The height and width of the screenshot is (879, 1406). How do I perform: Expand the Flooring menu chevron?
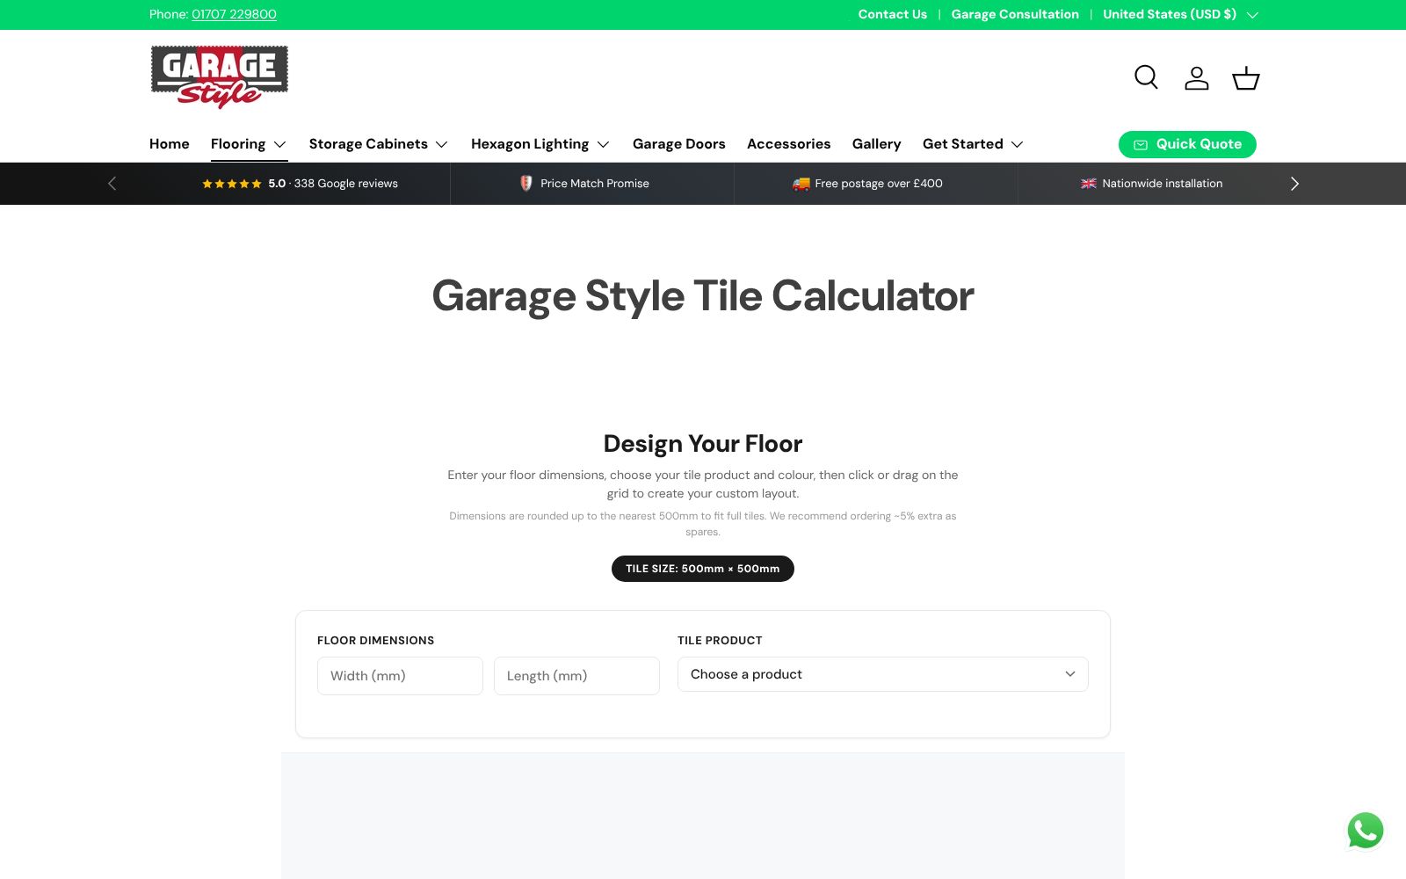tap(279, 144)
